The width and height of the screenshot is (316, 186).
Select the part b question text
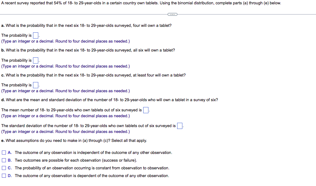click(88, 50)
